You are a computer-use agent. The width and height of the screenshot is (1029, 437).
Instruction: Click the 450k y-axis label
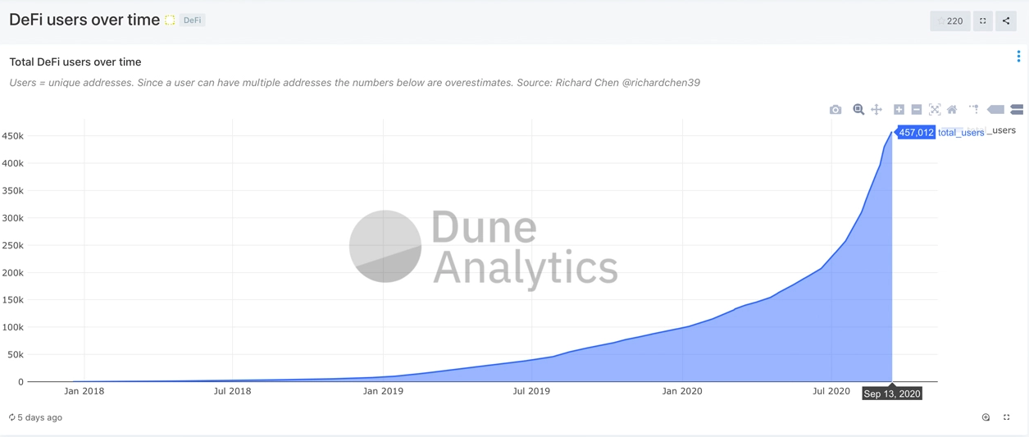[13, 136]
